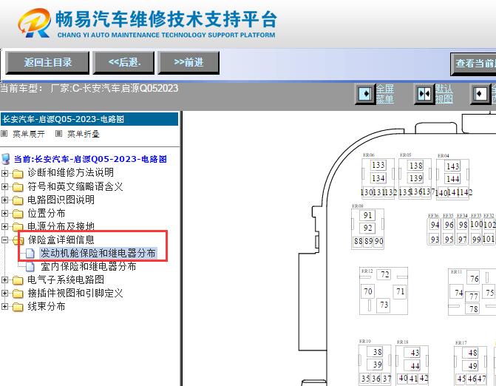Click the 电路图识图说明 folder icon
Viewport: 496px width, 386px height.
point(18,200)
